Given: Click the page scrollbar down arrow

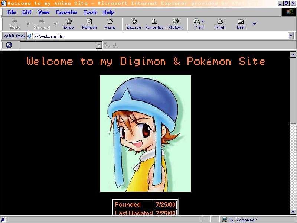Looking at the screenshot, I should pos(293,211).
